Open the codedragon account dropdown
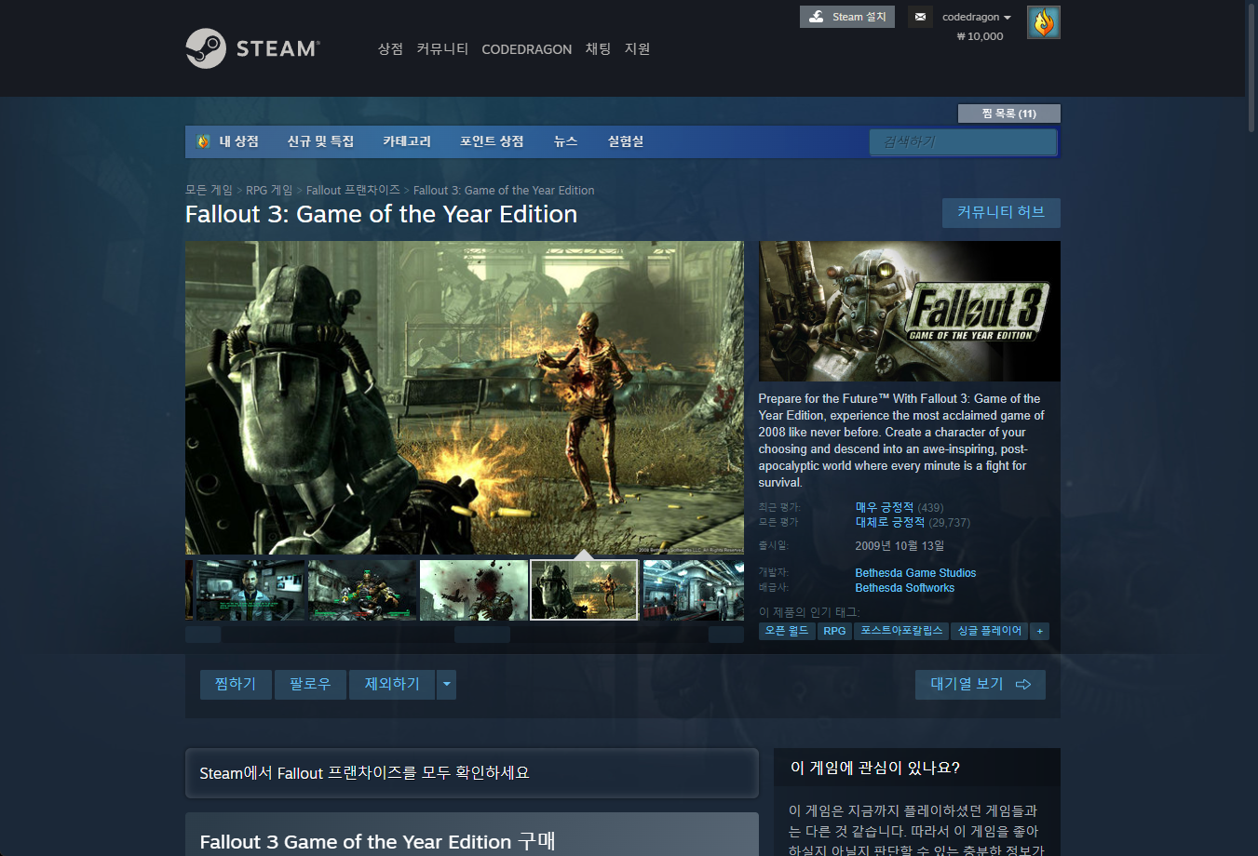 [976, 17]
